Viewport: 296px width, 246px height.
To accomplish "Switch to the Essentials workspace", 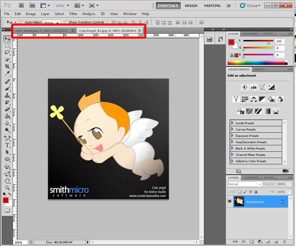I will point(168,6).
